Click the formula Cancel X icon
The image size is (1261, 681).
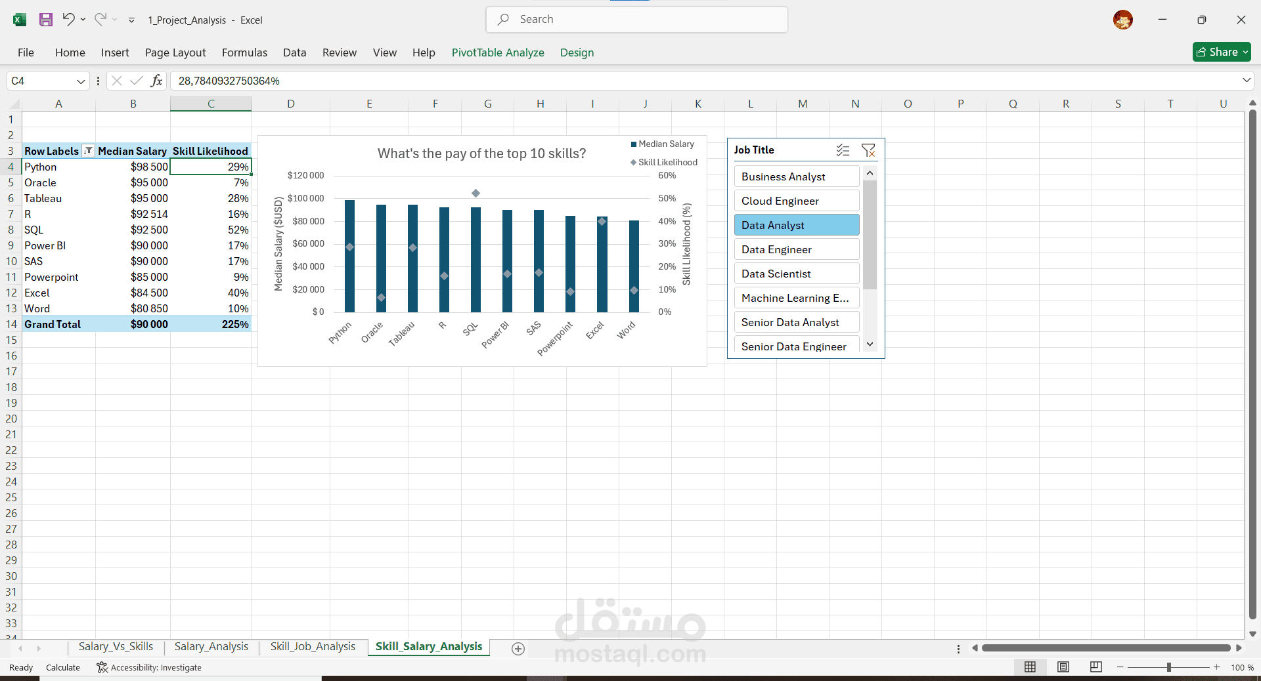click(117, 81)
